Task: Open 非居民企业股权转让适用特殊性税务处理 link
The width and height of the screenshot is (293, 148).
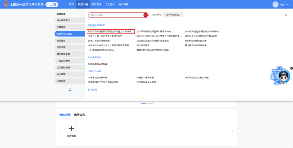Action: point(159,36)
